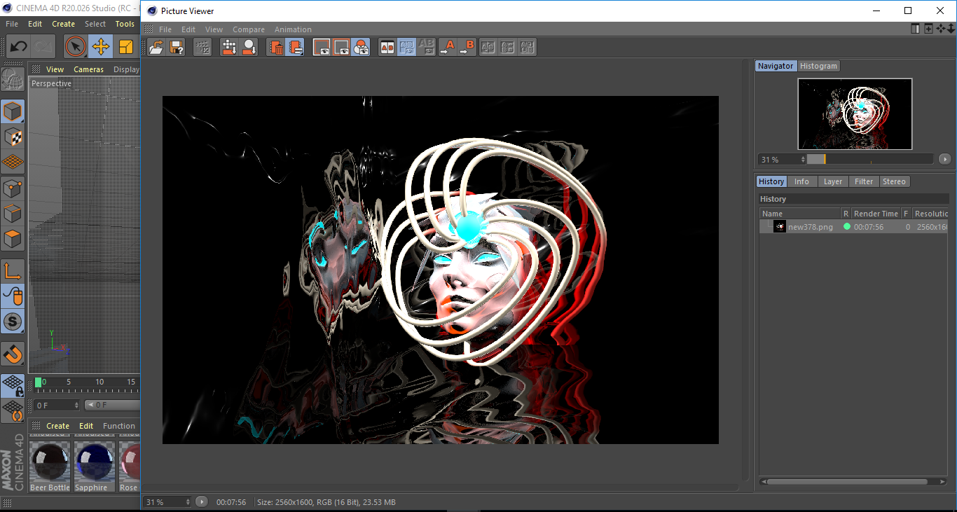
Task: Click the Undo arrow in Cinema 4D toolbar
Action: point(18,47)
